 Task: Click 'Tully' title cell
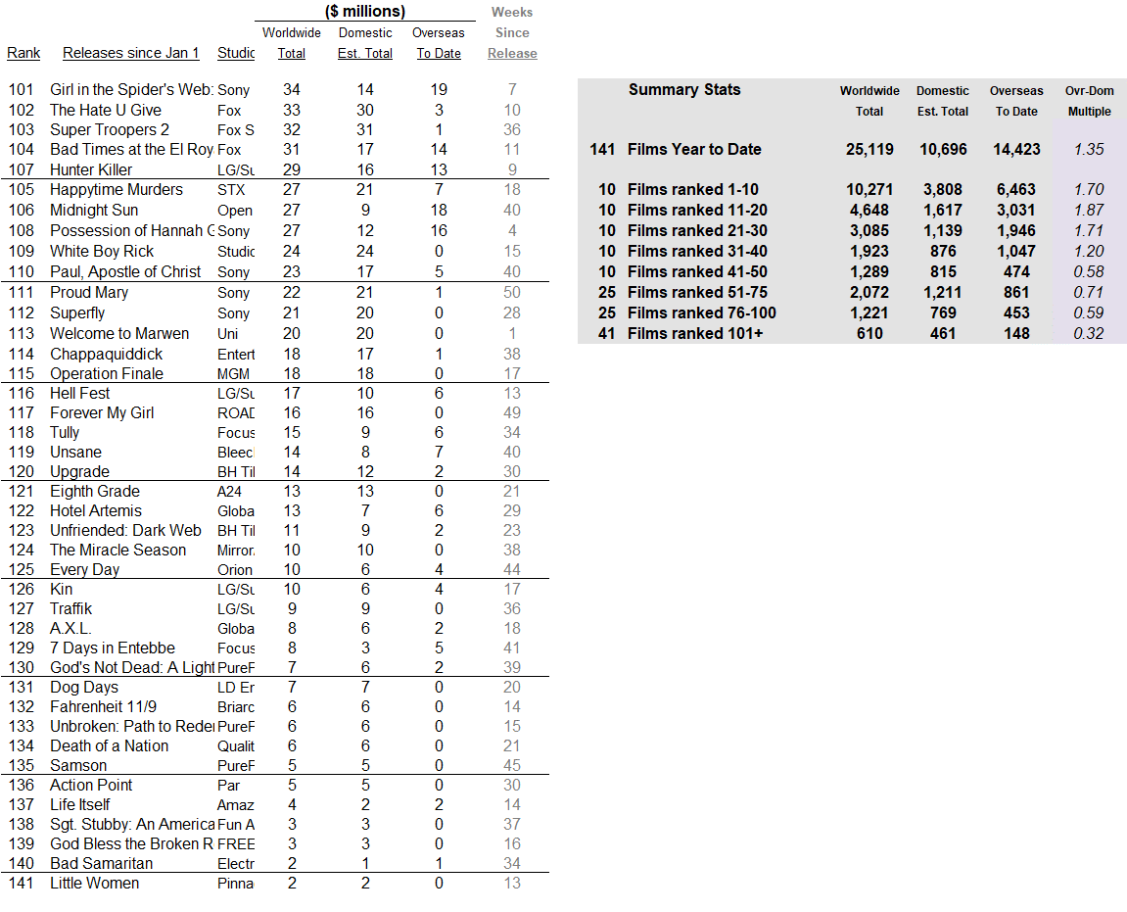click(65, 433)
